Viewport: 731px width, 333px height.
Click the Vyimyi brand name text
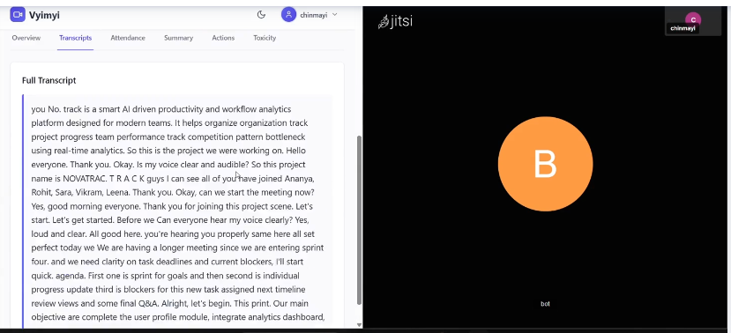(x=44, y=15)
